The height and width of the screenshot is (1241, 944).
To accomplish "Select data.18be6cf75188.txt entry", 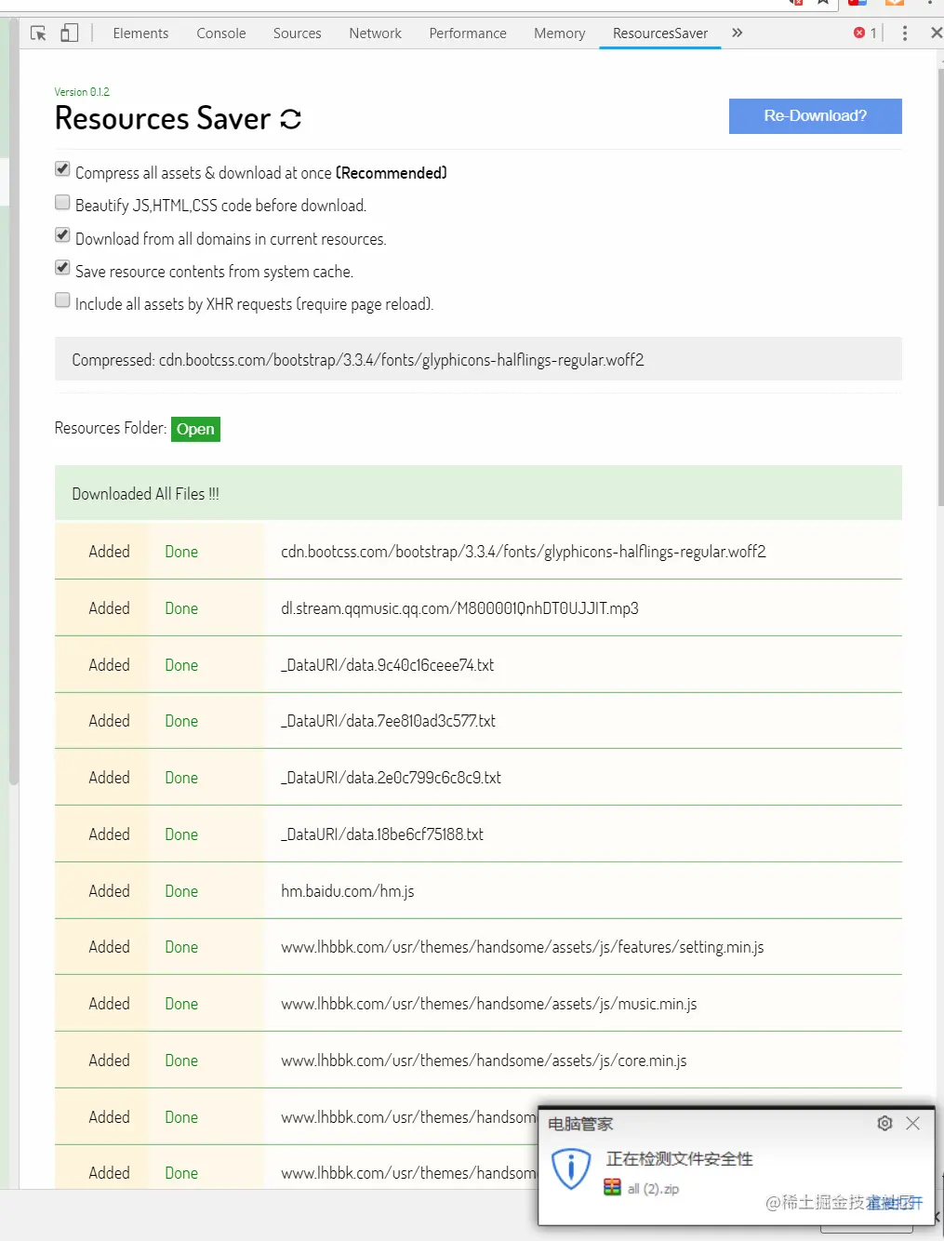I will point(478,834).
